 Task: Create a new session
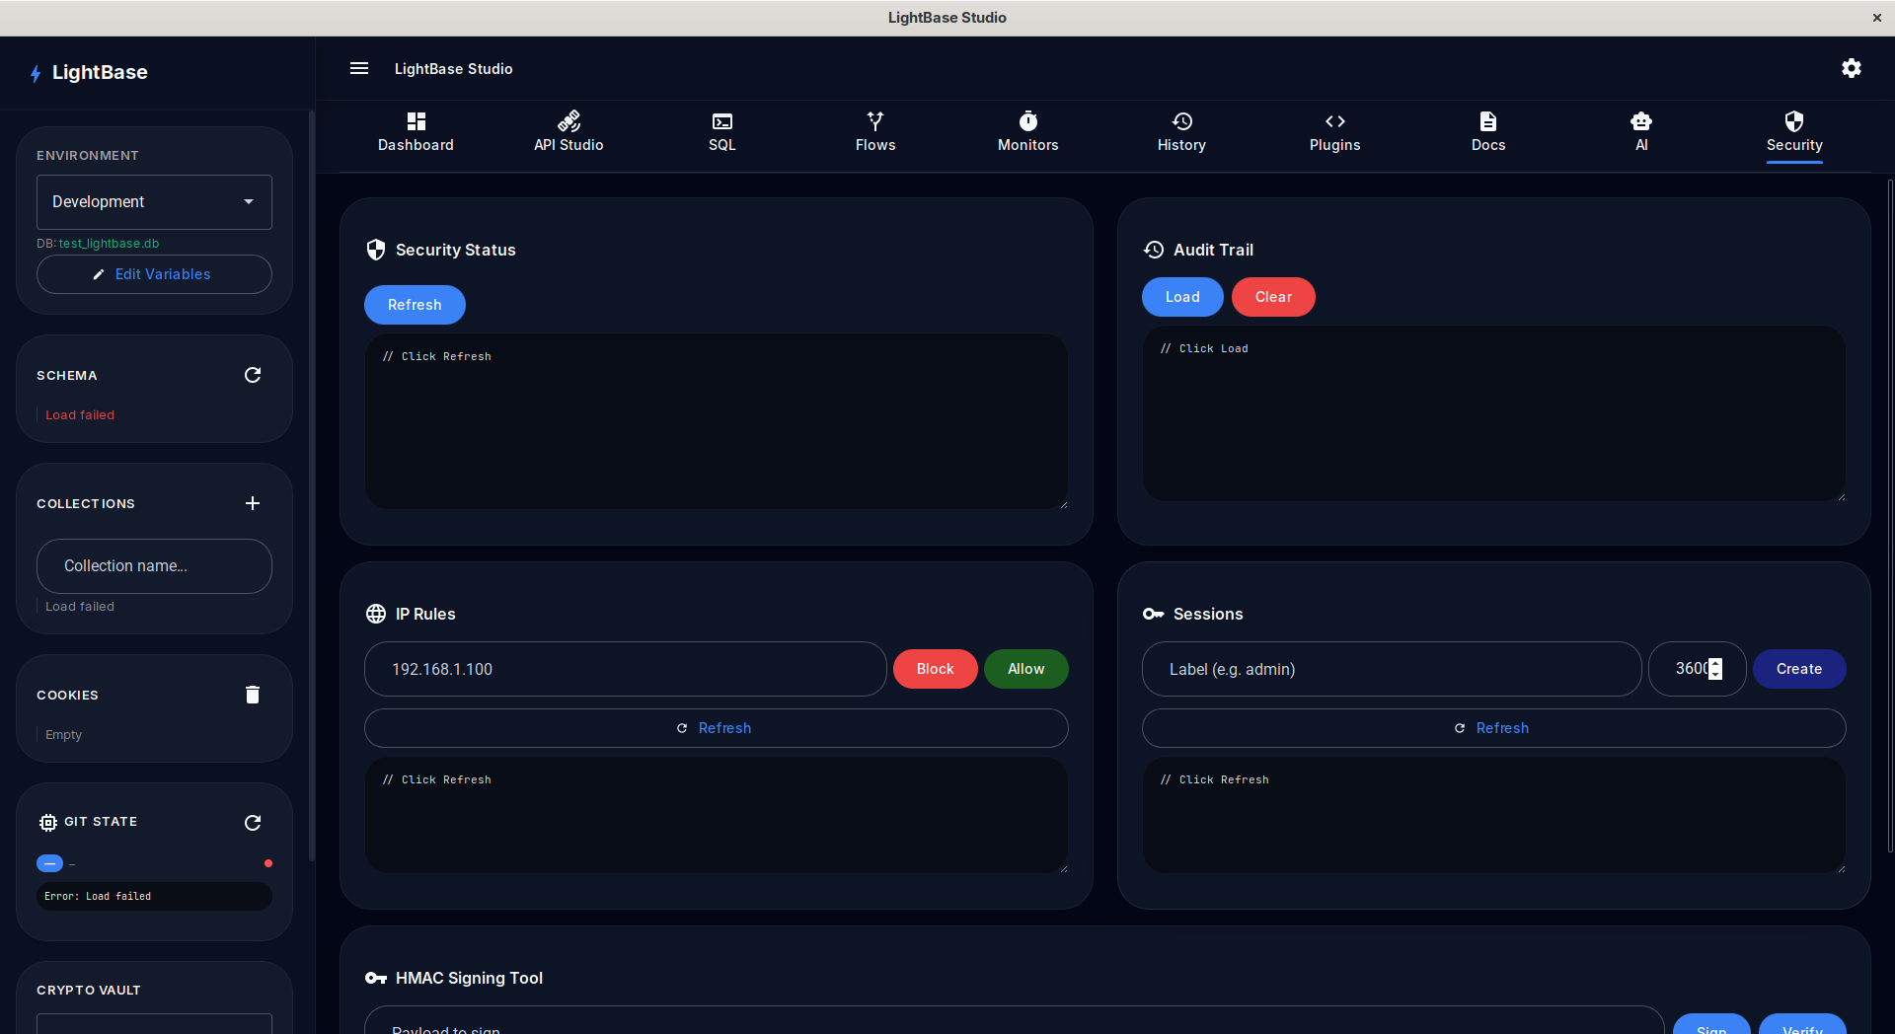point(1799,669)
